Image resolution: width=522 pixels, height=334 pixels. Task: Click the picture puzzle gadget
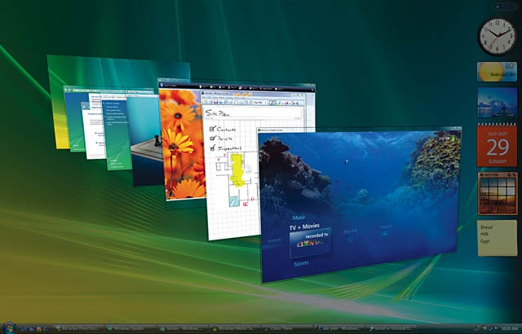(x=498, y=193)
